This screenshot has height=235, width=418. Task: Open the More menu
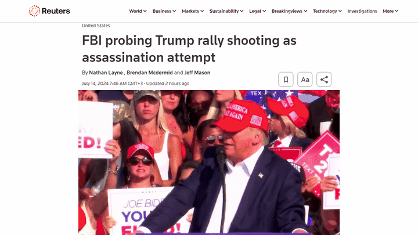pyautogui.click(x=391, y=11)
